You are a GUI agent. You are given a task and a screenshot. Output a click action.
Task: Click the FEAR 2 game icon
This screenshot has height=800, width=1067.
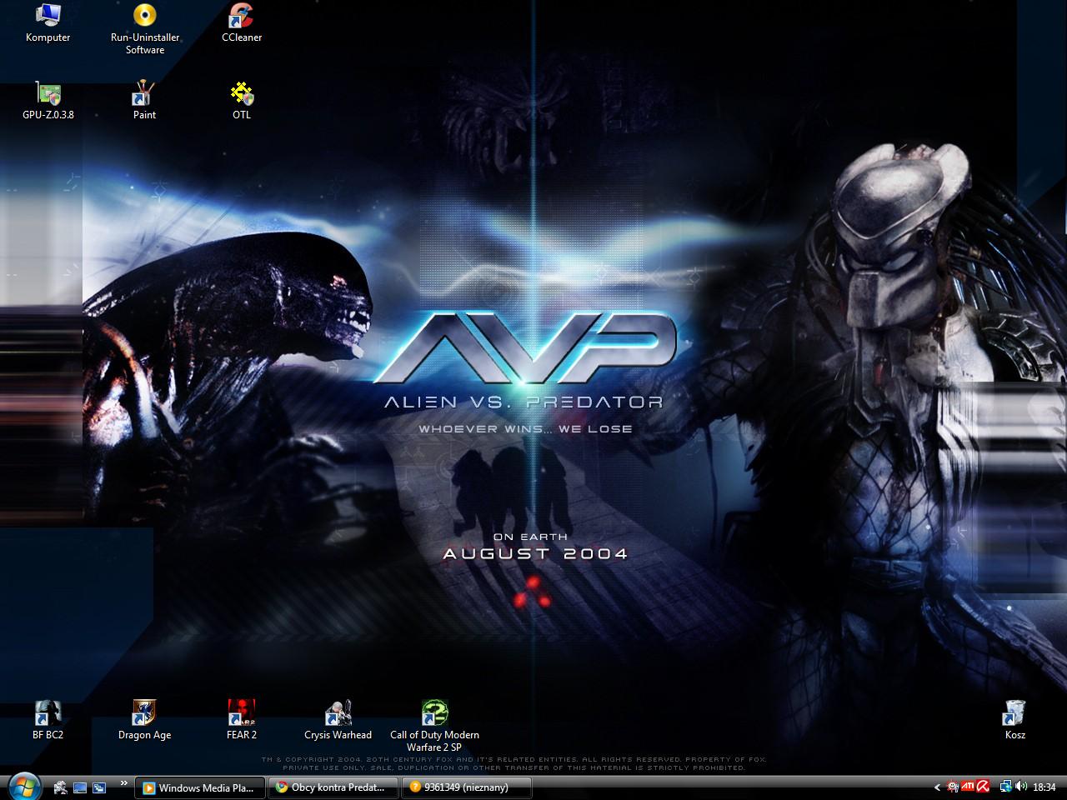pyautogui.click(x=242, y=720)
